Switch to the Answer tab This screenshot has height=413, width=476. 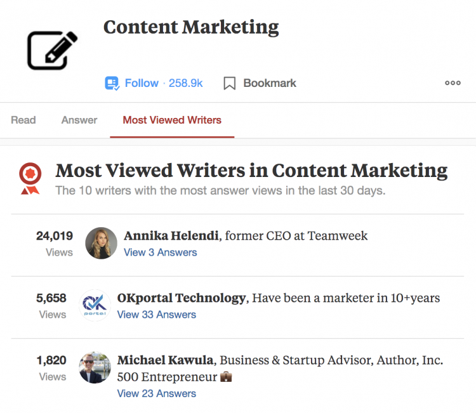(x=79, y=120)
